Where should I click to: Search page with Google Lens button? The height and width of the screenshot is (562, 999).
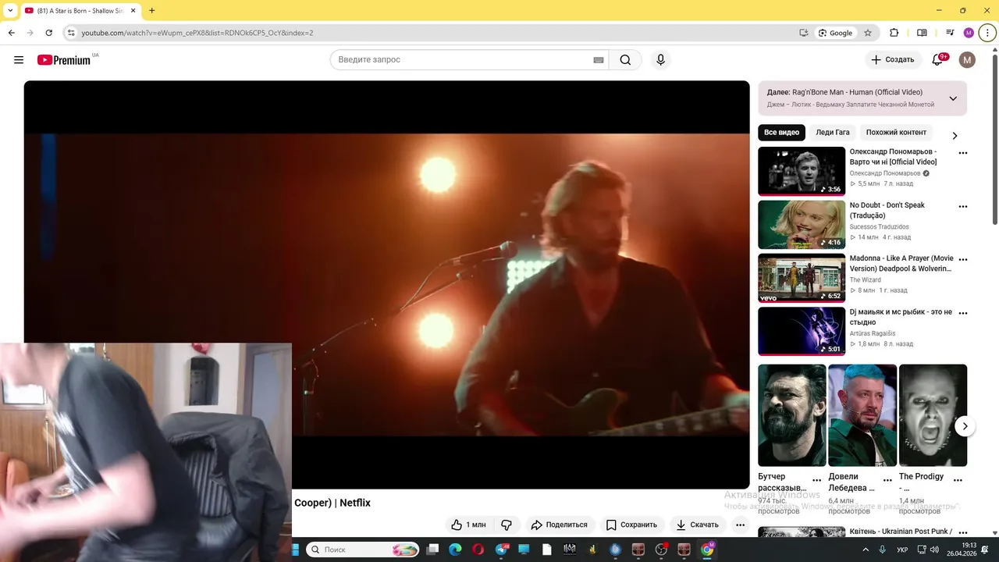835,33
